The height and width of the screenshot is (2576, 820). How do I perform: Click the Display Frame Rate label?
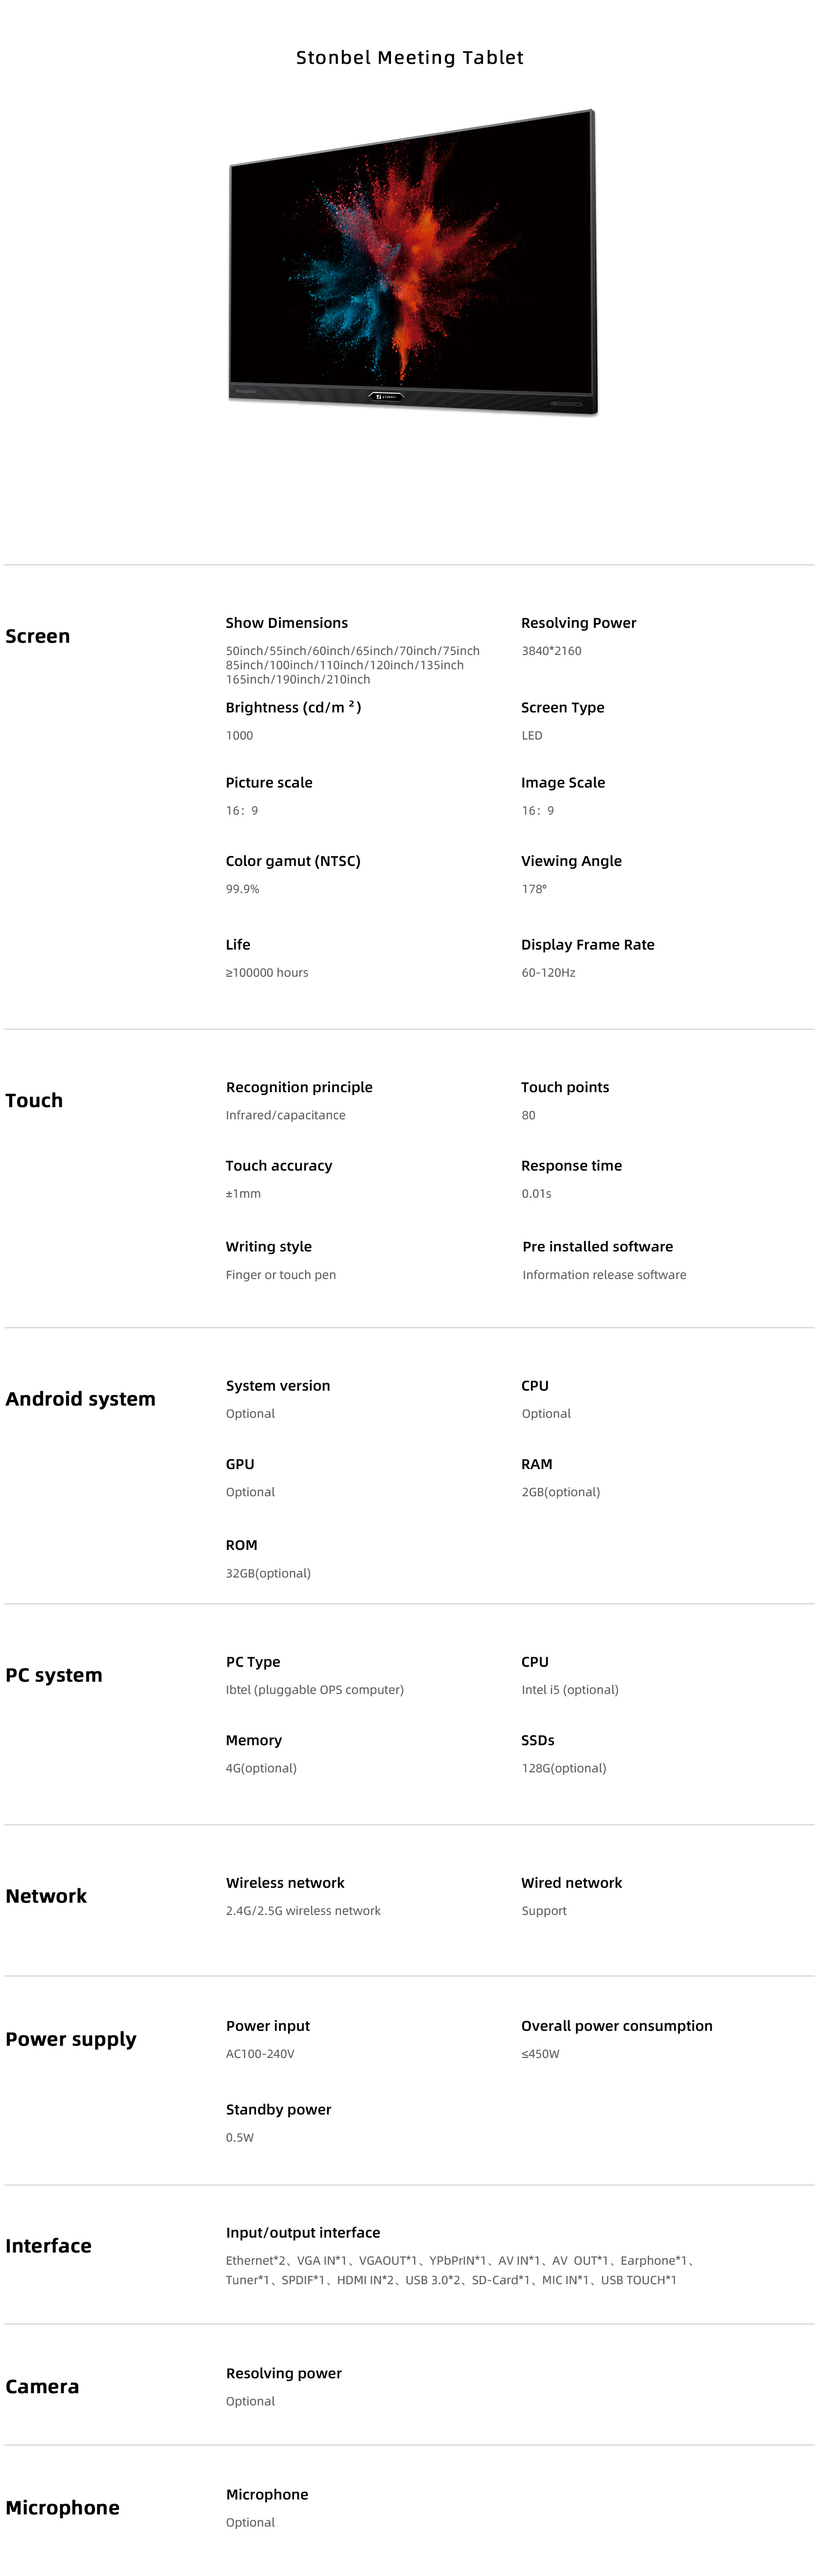588,945
